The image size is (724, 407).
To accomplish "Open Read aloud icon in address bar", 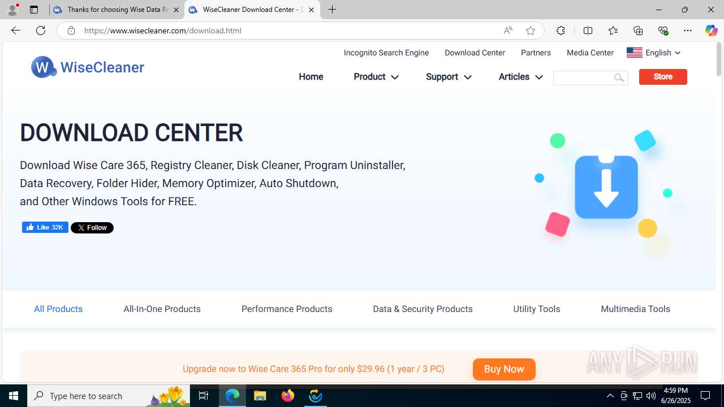I will coord(507,31).
